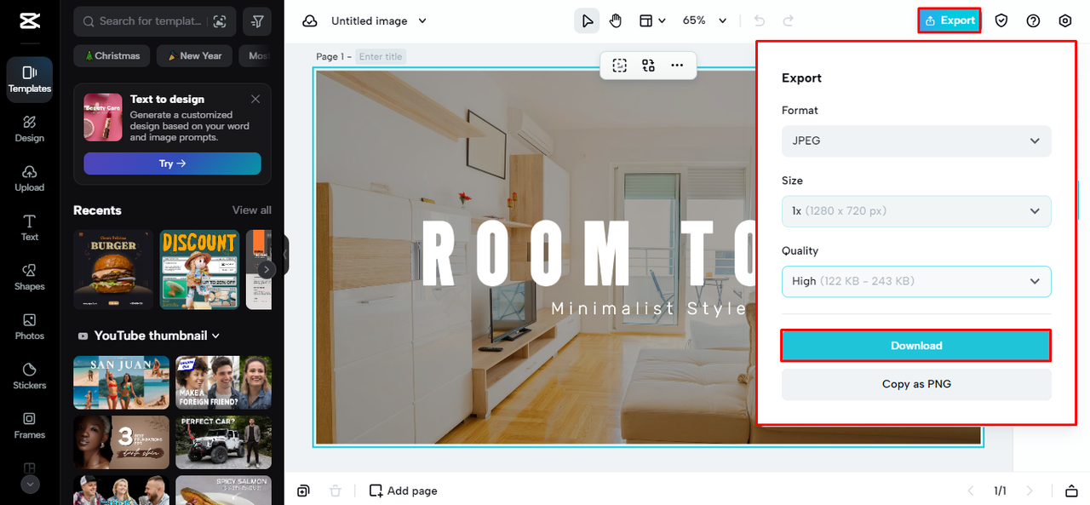The width and height of the screenshot is (1090, 505).
Task: Select the Minimalist Style subtitle on canvas
Action: point(649,307)
